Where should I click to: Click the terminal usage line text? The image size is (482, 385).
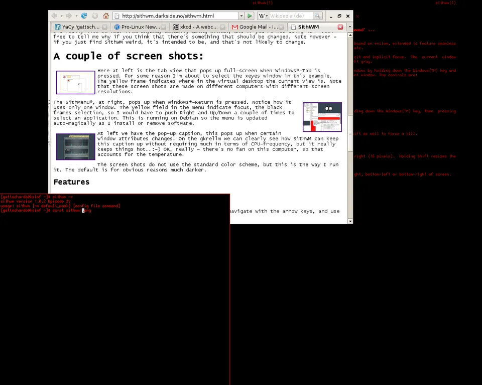click(x=60, y=206)
